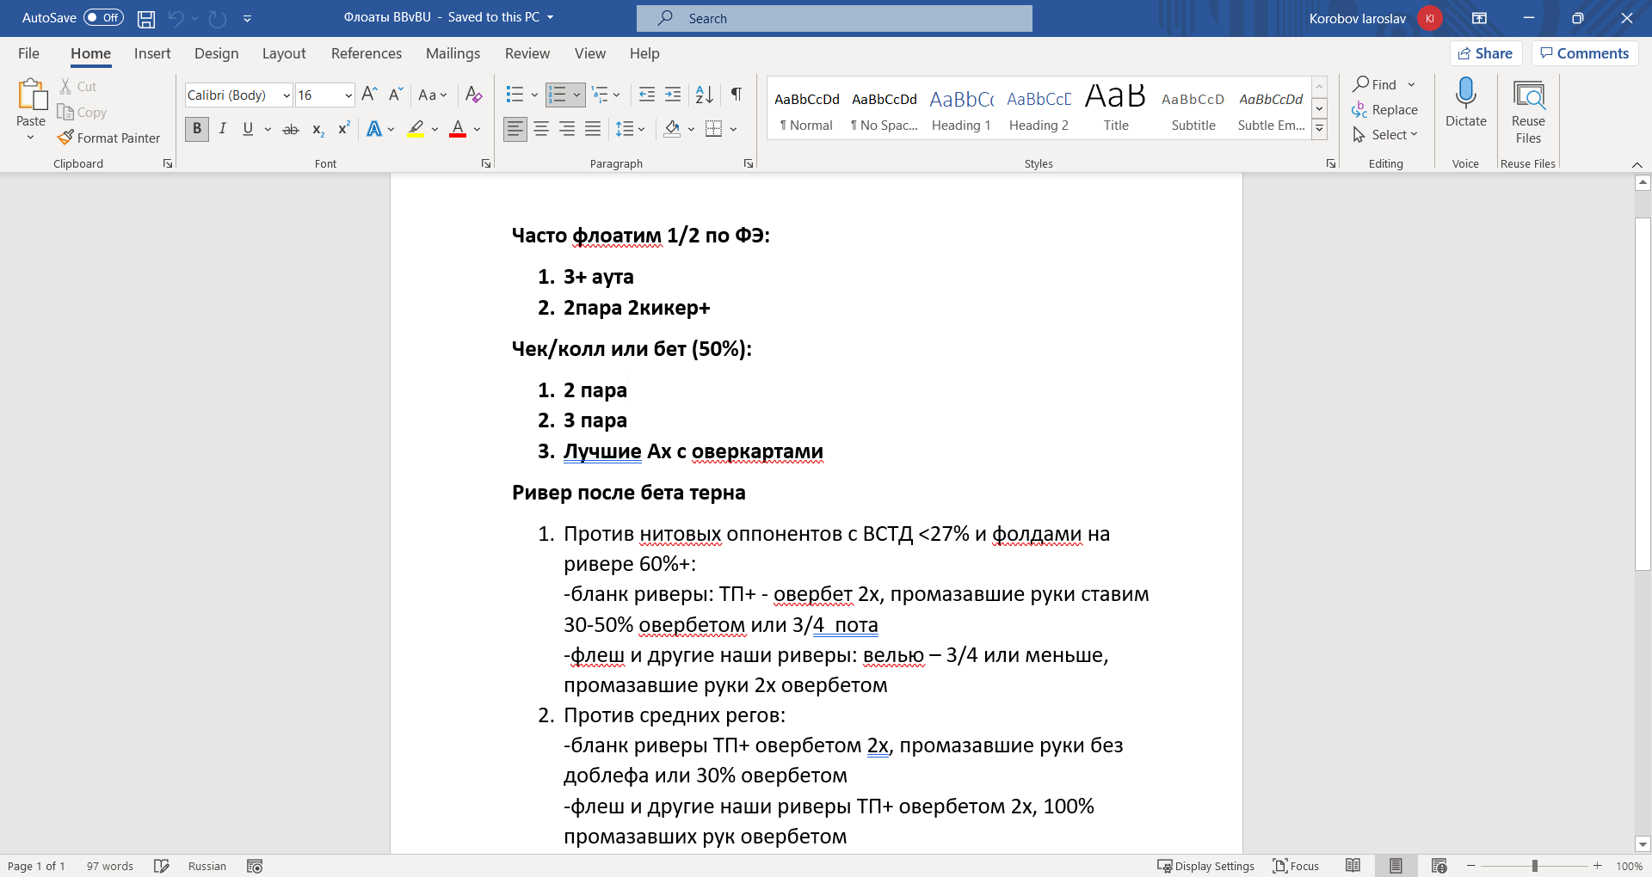Screen dimensions: 1652x877
Task: Toggle left text alignment
Action: click(x=515, y=129)
